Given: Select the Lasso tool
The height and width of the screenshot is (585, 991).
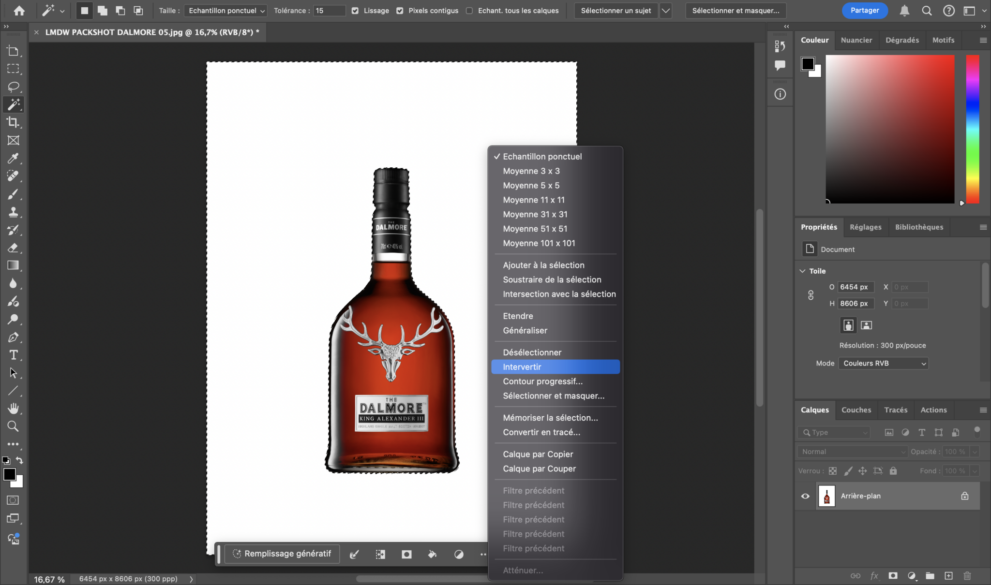Looking at the screenshot, I should (x=13, y=87).
